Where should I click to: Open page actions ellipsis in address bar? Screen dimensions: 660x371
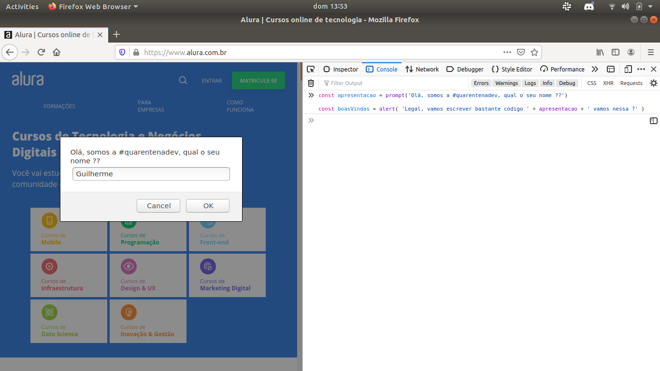click(x=507, y=52)
